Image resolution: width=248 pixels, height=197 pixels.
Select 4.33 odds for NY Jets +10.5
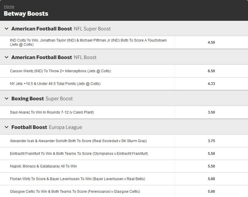(x=211, y=84)
